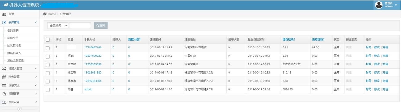Collapse the 会员管理 menu chevron
Image resolution: width=401 pixels, height=112 pixels.
pos(35,22)
